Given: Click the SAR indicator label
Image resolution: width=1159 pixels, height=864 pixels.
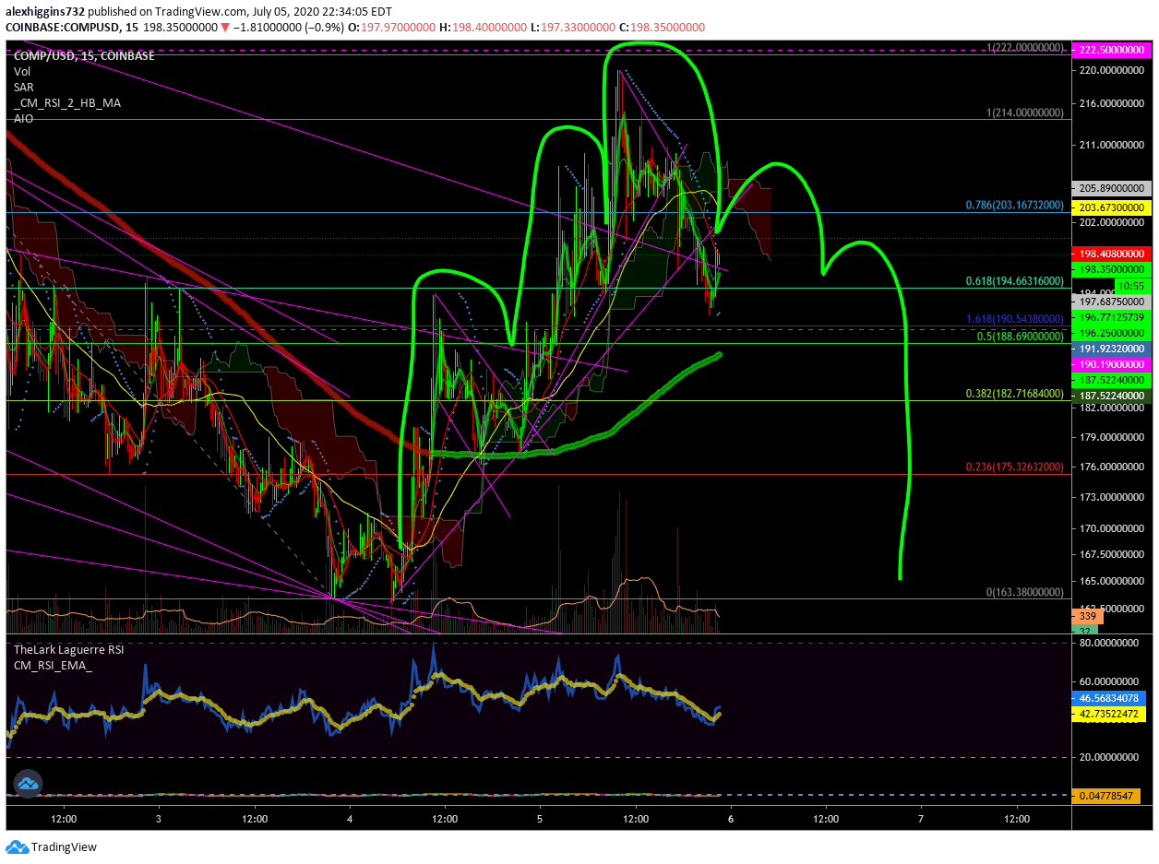Looking at the screenshot, I should 23,87.
